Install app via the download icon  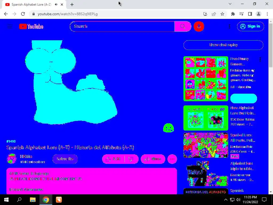205,14
